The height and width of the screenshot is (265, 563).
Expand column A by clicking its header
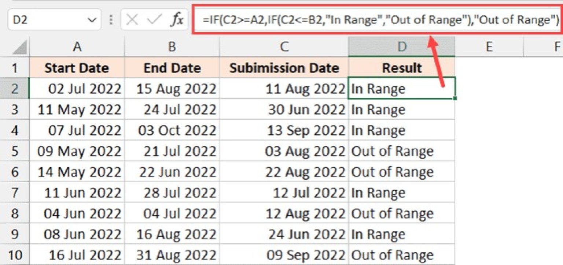(x=77, y=47)
